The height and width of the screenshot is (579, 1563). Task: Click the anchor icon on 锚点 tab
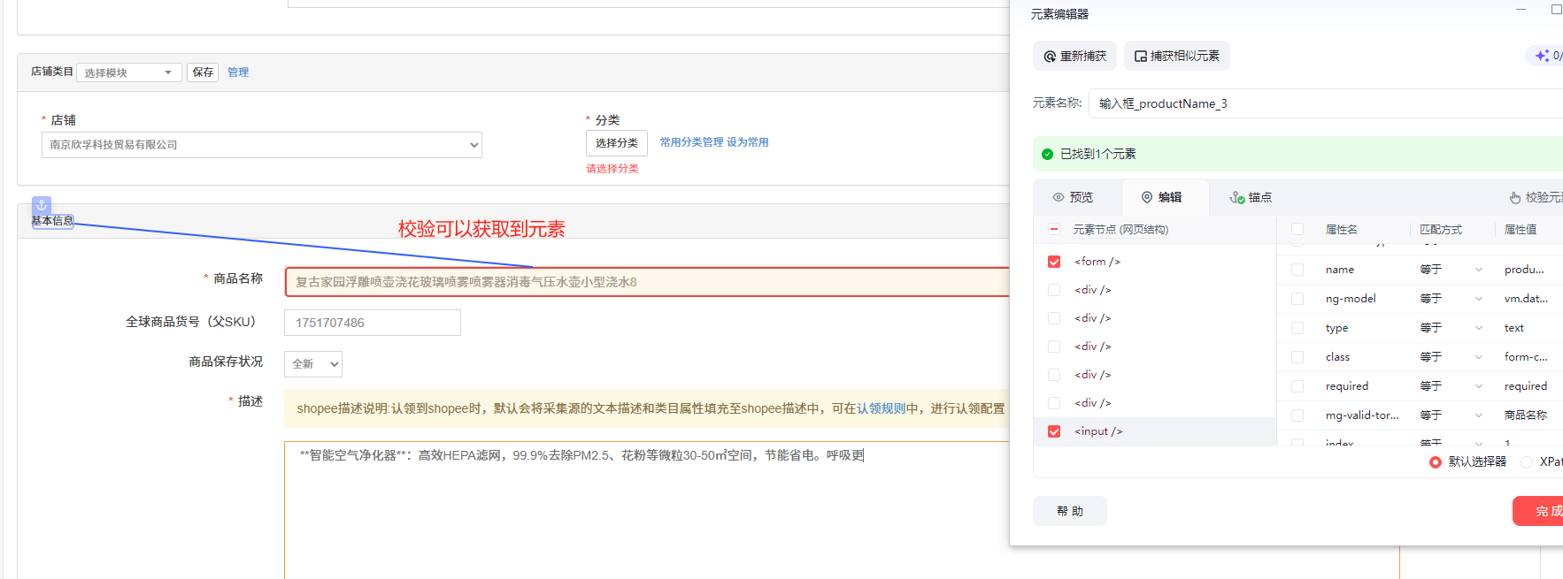[x=1236, y=198]
